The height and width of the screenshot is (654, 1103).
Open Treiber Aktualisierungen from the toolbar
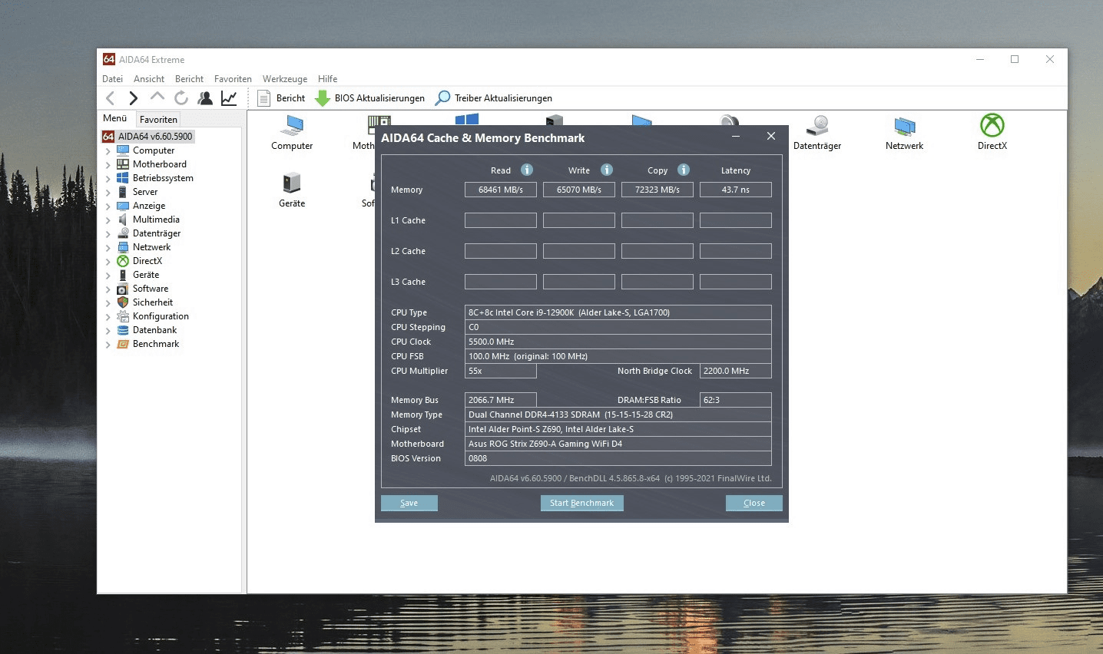point(494,98)
